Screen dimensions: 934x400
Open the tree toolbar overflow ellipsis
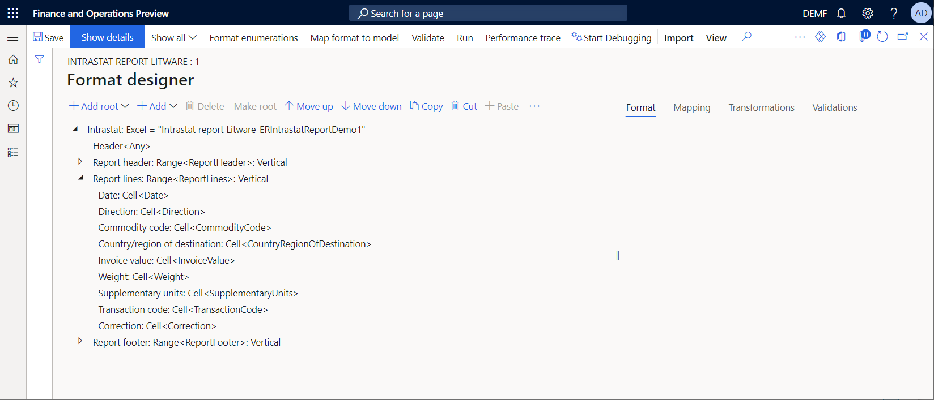coord(534,106)
